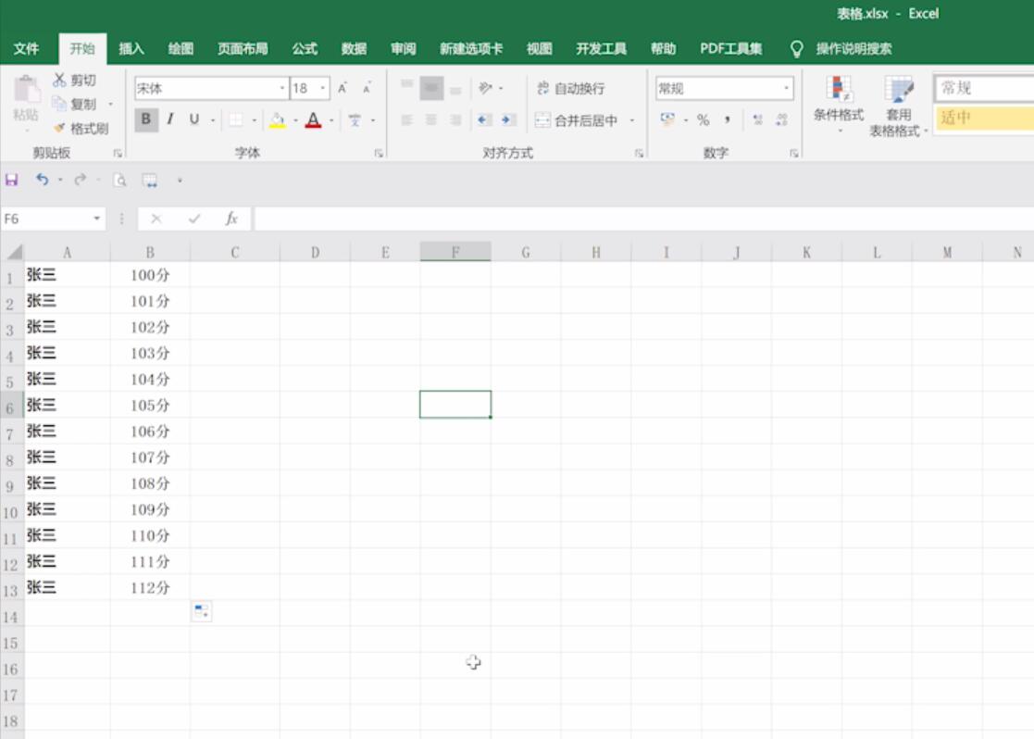Apply yellow fill color bucket
Image resolution: width=1034 pixels, height=739 pixels.
278,120
